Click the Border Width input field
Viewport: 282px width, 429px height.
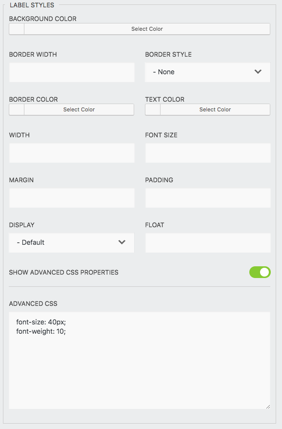[71, 72]
